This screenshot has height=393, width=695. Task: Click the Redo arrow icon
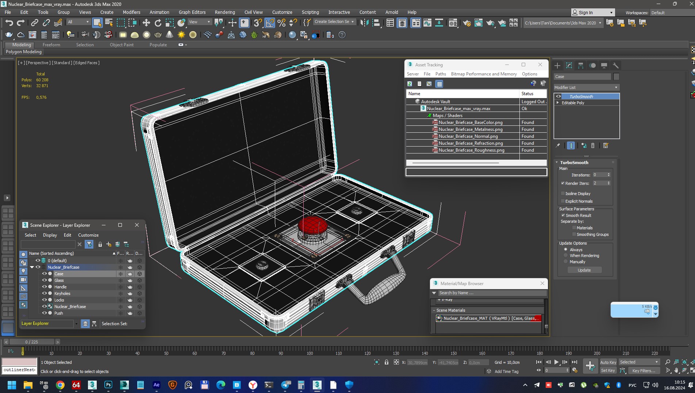21,23
